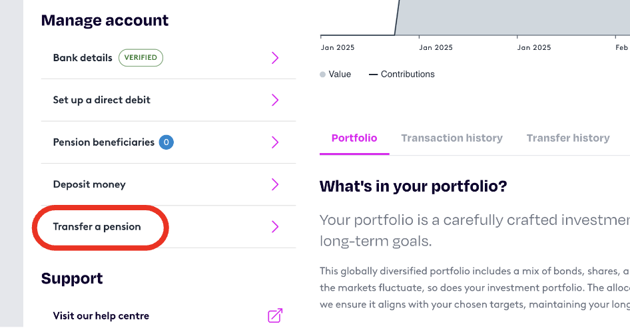Image resolution: width=630 pixels, height=334 pixels.
Task: Toggle the Value legend item
Action: pos(336,75)
